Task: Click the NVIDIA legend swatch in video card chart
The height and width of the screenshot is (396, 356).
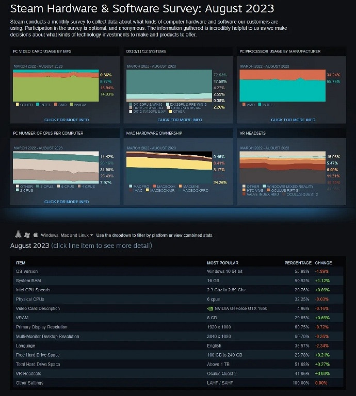Action: [72, 105]
